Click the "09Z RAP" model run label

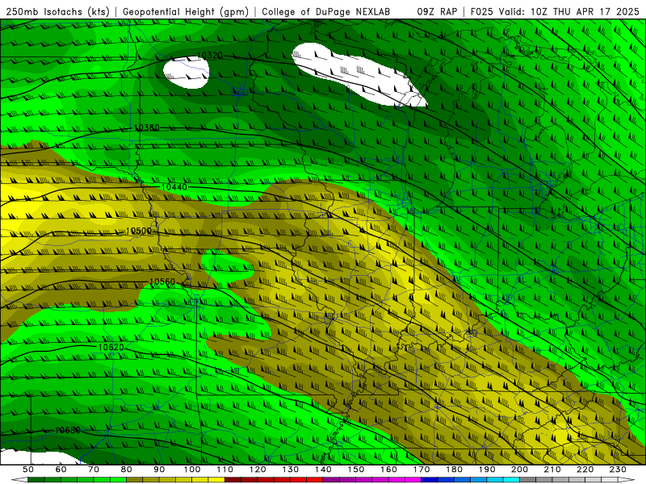click(x=437, y=11)
